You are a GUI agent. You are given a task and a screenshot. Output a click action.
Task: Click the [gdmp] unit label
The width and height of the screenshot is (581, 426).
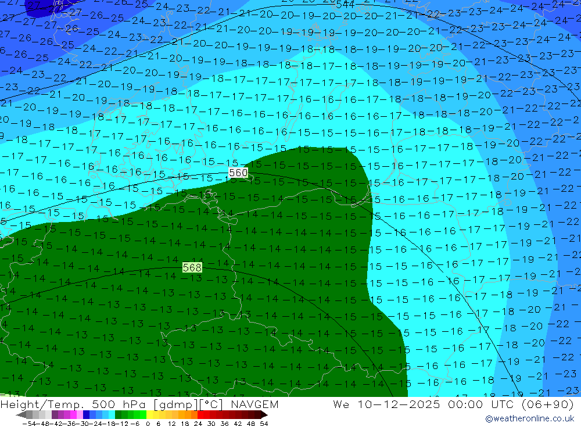(175, 404)
